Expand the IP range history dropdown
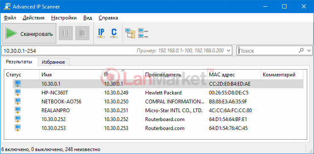Viewport: 314px width, 154px height. [x=228, y=51]
